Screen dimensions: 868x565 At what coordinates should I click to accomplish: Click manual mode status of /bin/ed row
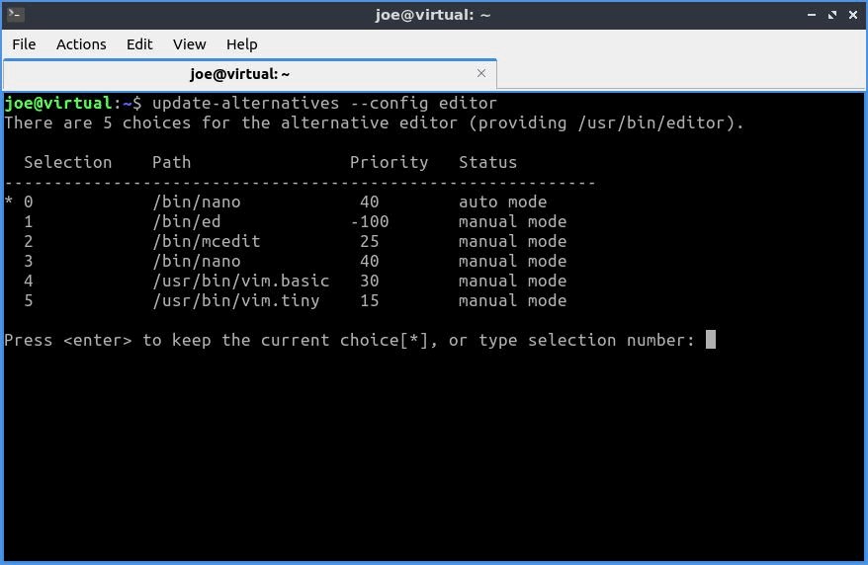pos(513,221)
